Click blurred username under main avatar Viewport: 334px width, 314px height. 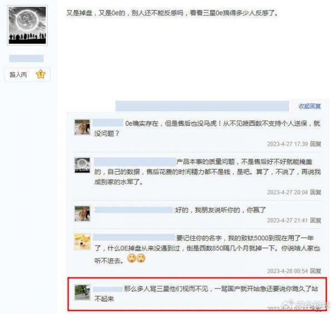point(26,58)
